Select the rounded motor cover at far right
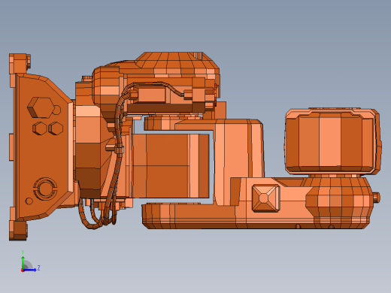The image size is (391, 293). click(x=333, y=141)
